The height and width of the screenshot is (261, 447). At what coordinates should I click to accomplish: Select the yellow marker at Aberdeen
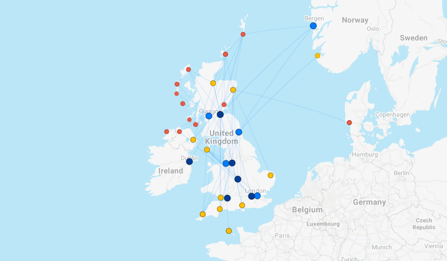click(233, 90)
